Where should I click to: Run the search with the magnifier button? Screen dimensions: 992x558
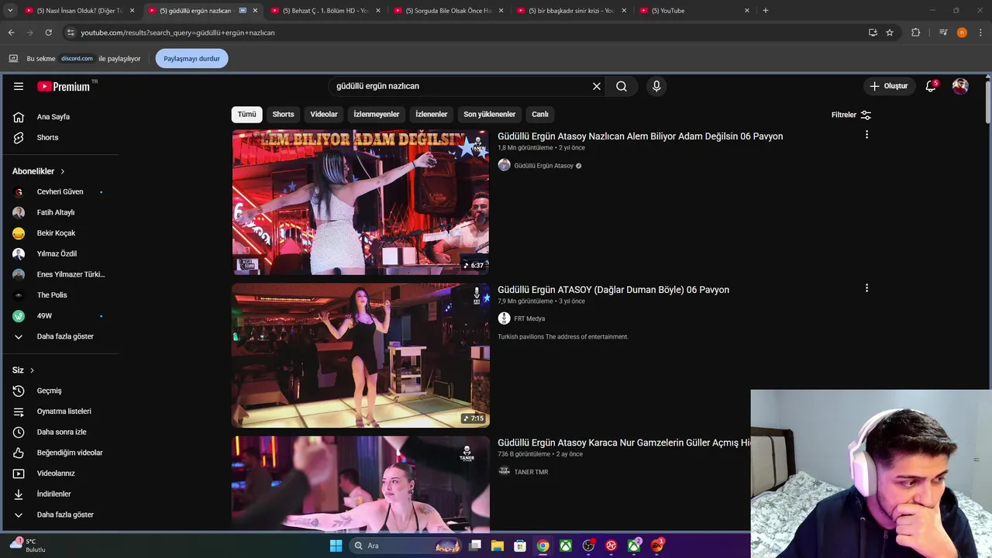click(622, 86)
